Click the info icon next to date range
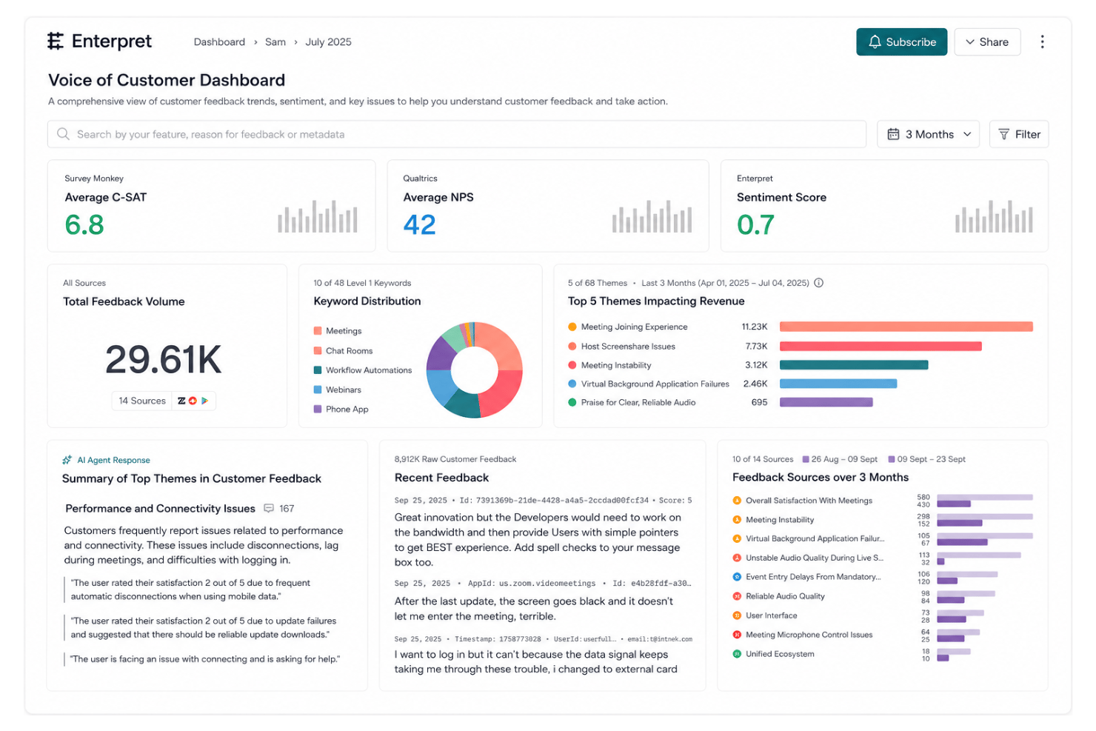 pyautogui.click(x=819, y=283)
